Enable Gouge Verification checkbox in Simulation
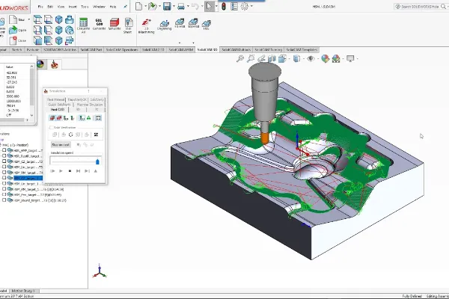The width and height of the screenshot is (449, 299). coord(51,128)
